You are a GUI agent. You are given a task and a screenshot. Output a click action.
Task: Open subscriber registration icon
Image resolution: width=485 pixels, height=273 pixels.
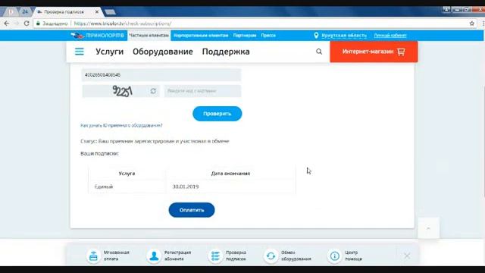click(154, 256)
